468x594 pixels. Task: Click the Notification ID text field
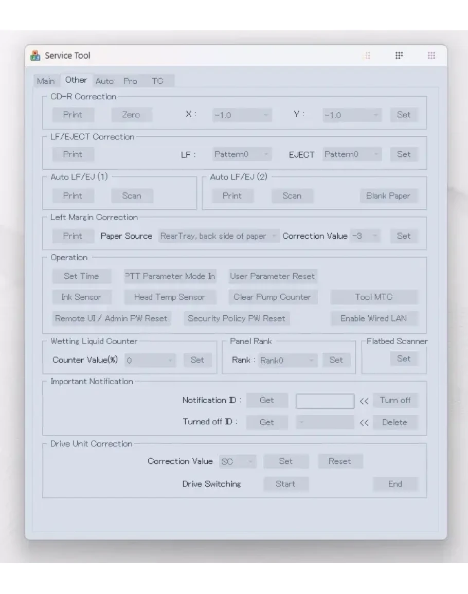coord(325,401)
